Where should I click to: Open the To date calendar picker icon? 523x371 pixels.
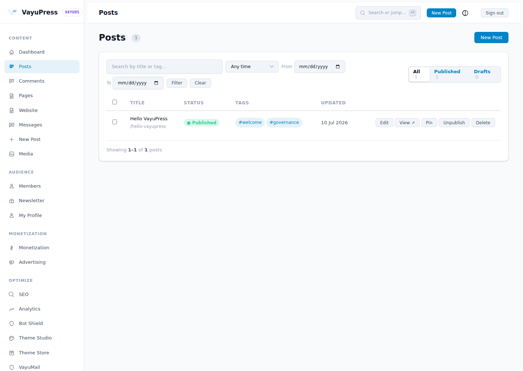(x=156, y=83)
